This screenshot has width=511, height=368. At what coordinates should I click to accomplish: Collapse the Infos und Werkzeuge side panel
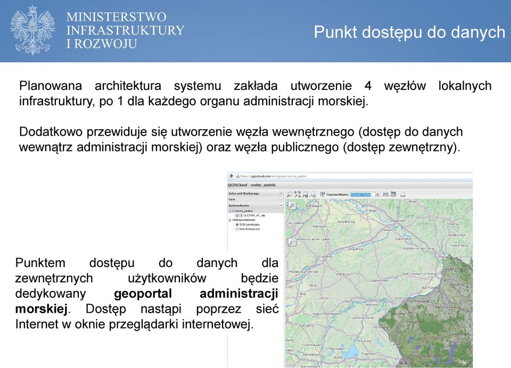point(281,194)
